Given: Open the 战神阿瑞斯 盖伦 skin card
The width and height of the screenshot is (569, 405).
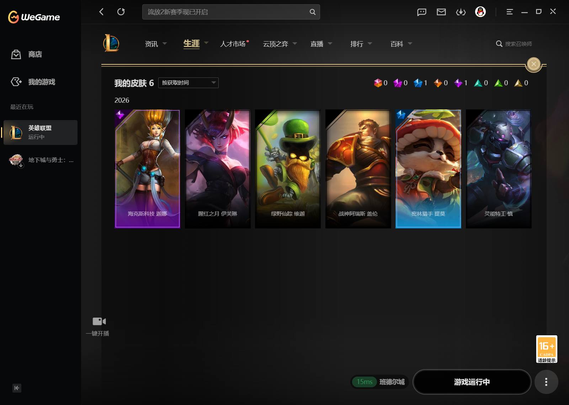Looking at the screenshot, I should 358,169.
